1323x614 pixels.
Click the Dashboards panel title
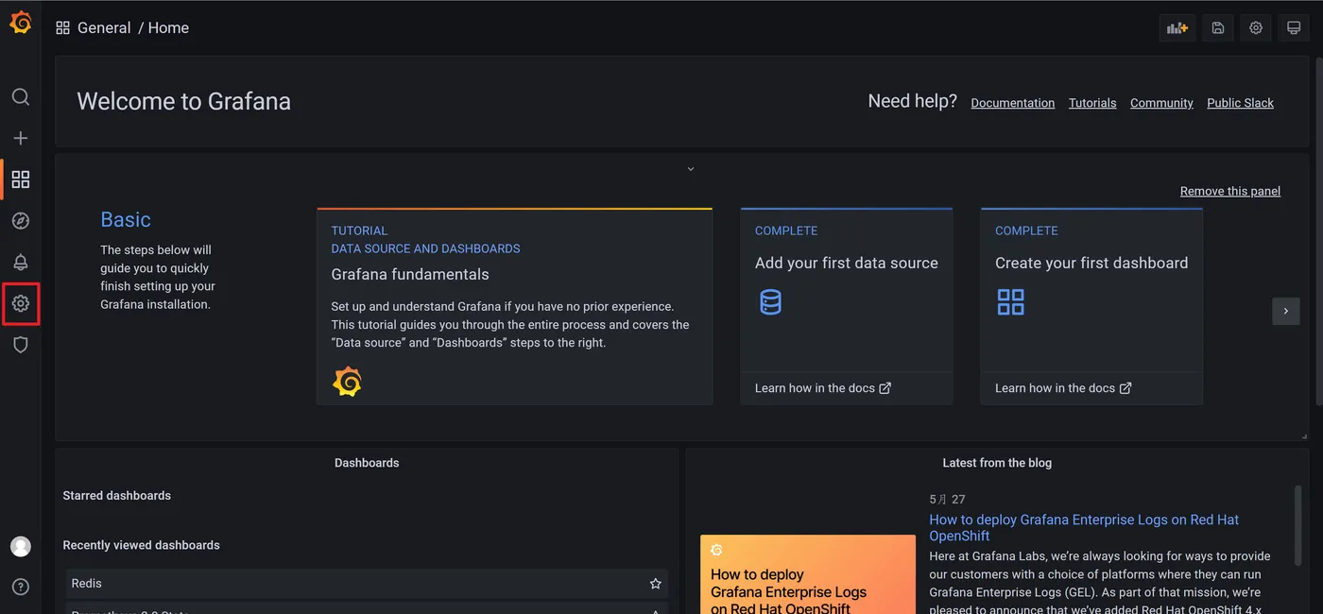[367, 463]
